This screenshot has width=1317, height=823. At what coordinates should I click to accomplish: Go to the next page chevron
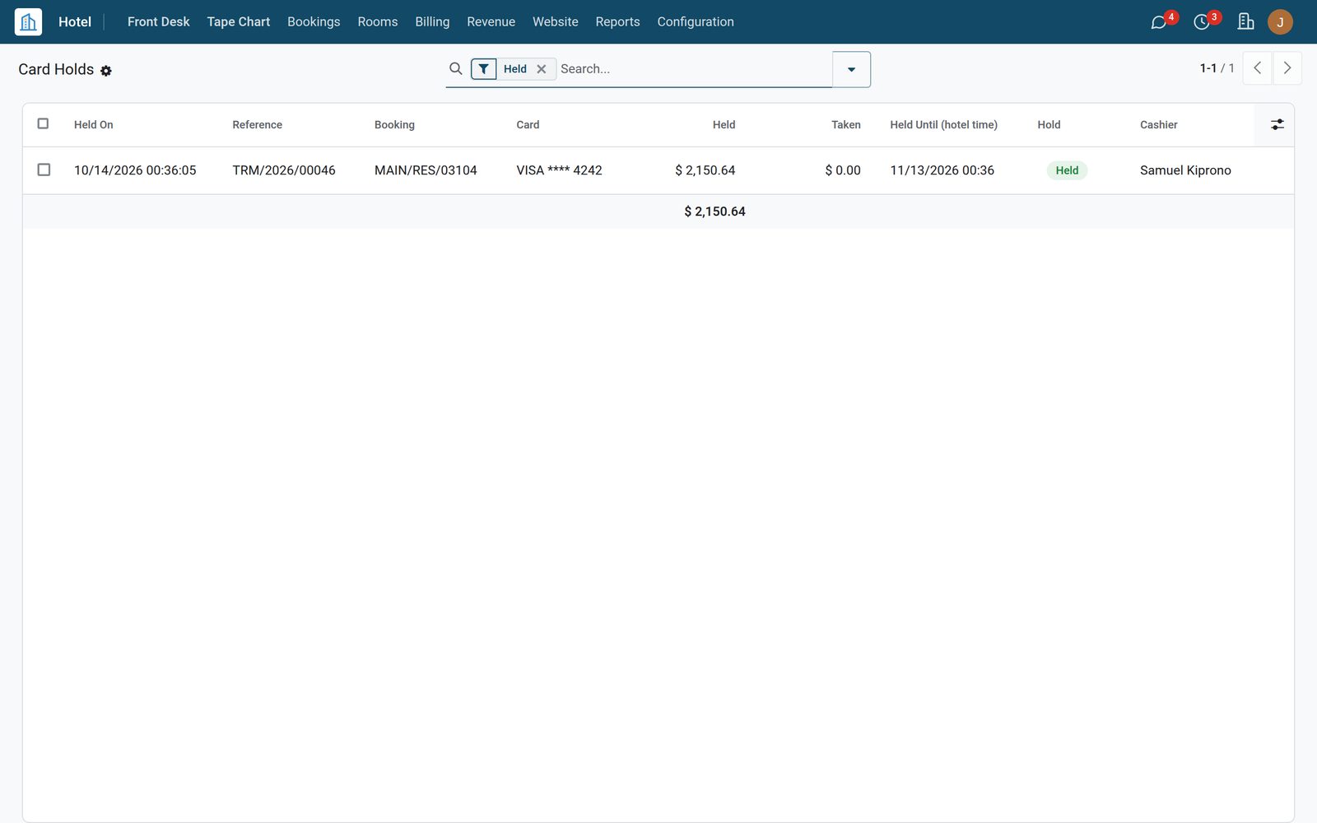pos(1287,68)
